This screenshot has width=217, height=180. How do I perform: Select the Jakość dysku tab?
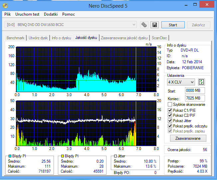click(x=86, y=38)
